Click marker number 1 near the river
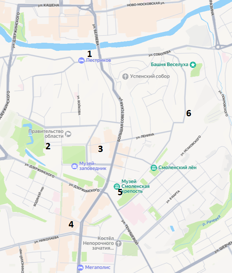The width and height of the screenshot is (232, 273). pos(89,54)
